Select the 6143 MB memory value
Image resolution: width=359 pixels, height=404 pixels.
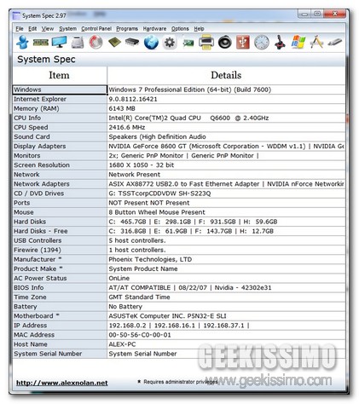[x=226, y=108]
